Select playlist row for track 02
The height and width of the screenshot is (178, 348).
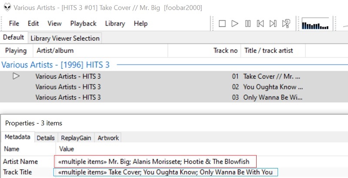[174, 87]
